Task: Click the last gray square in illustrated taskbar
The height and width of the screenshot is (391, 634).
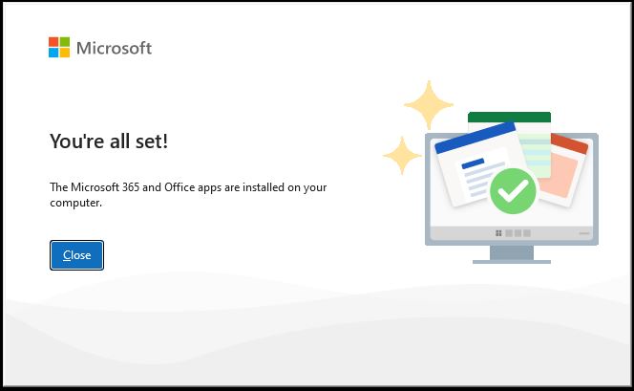Action: pyautogui.click(x=527, y=233)
